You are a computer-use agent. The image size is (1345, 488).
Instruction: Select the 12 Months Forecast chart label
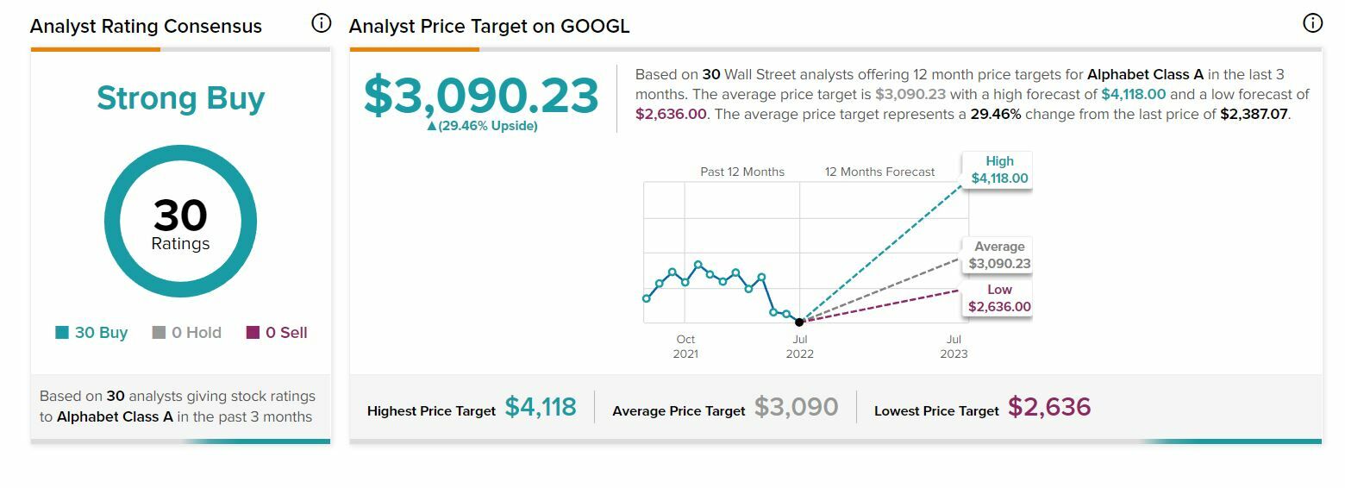click(x=879, y=172)
